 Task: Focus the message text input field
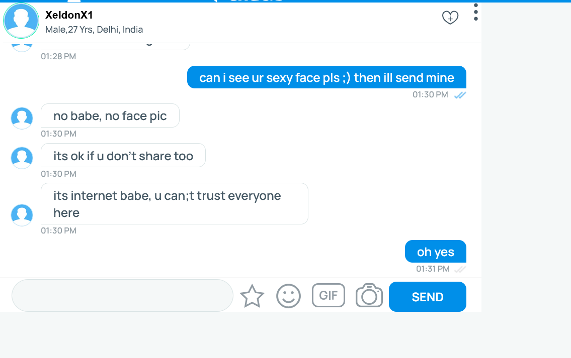tap(122, 296)
